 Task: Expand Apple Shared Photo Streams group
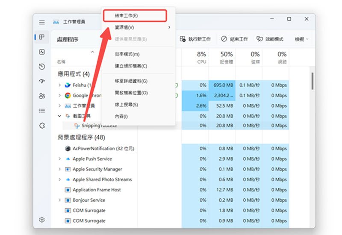coord(59,179)
